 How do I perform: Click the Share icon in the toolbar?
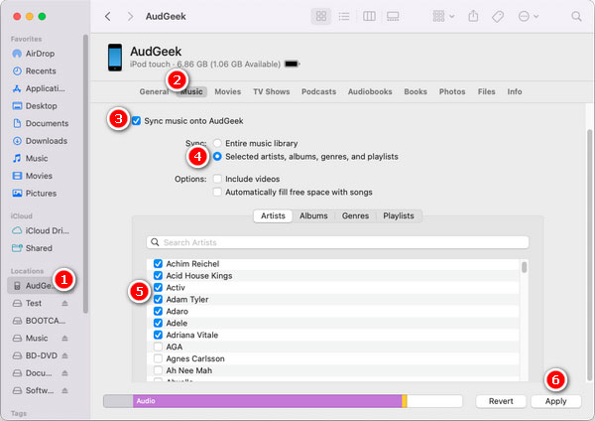[473, 16]
